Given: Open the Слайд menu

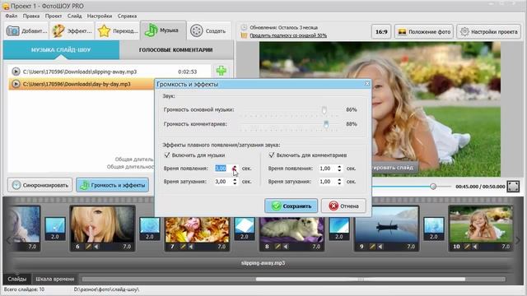Looking at the screenshot, I should (x=74, y=16).
